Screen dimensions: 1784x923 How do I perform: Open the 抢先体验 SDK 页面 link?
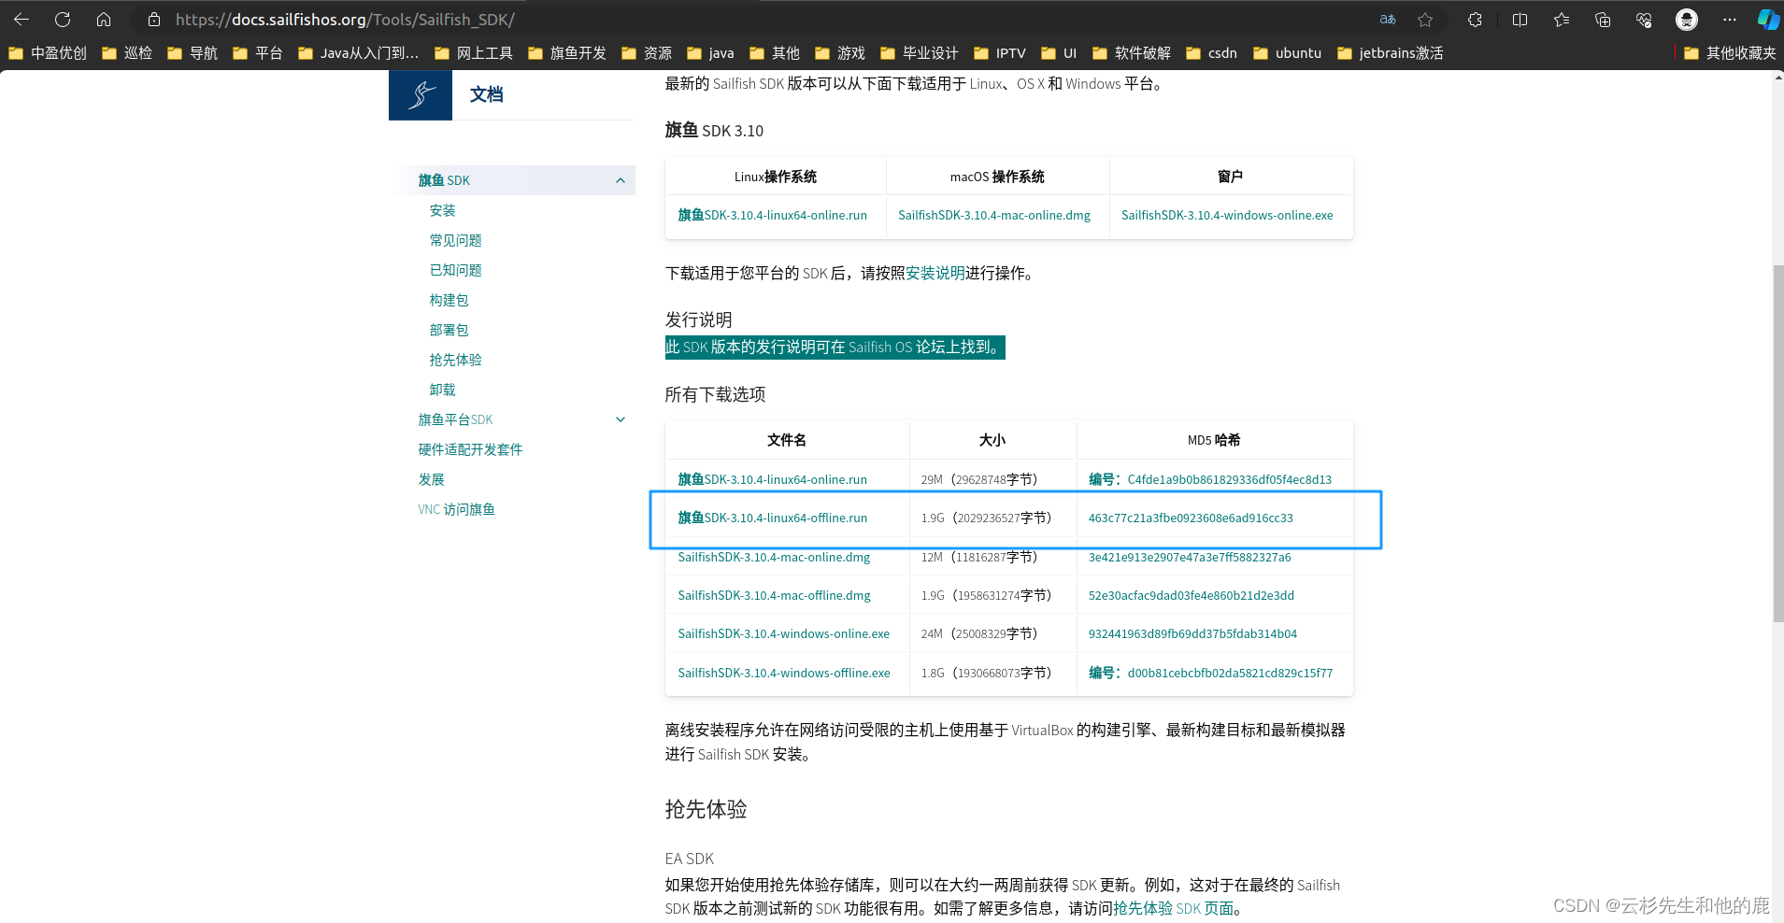pos(1174,908)
